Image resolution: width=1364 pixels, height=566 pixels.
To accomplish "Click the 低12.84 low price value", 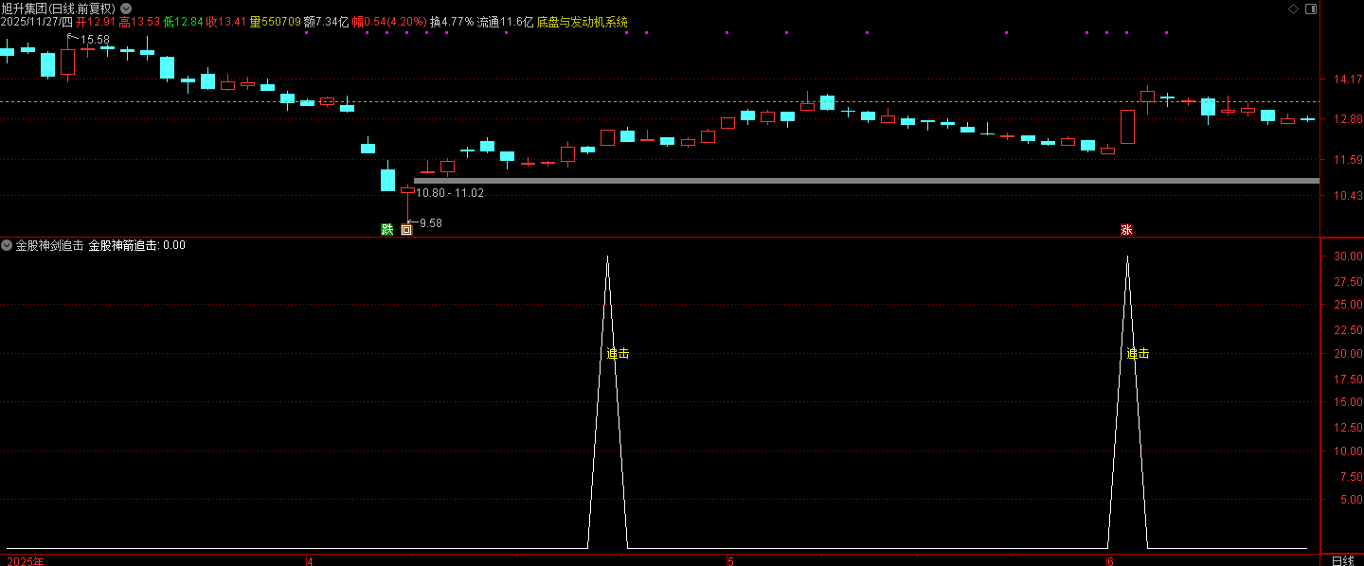I will click(x=183, y=22).
